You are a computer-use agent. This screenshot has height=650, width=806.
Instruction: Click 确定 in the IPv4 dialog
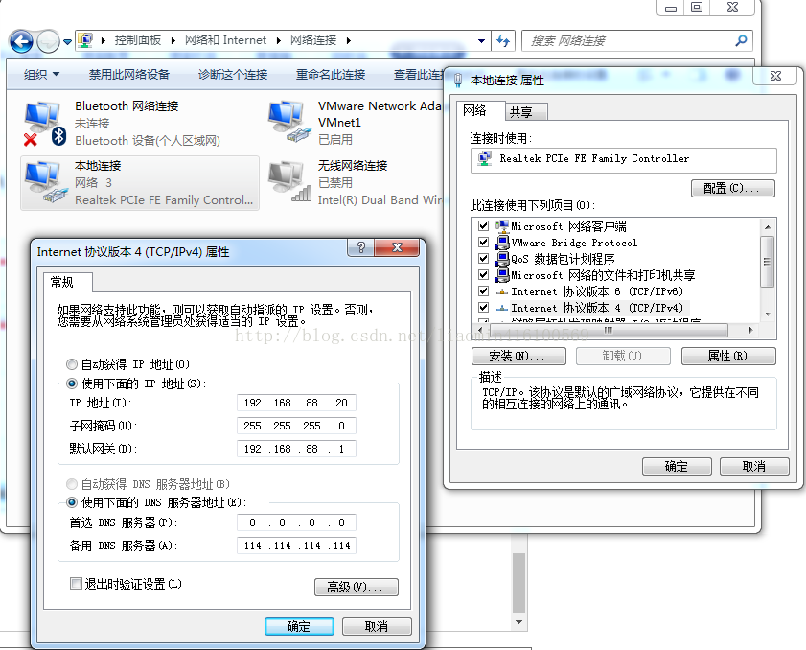pyautogui.click(x=300, y=626)
